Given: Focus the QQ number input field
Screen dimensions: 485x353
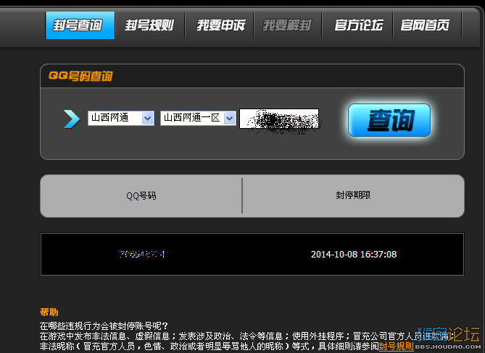Looking at the screenshot, I should [x=279, y=119].
